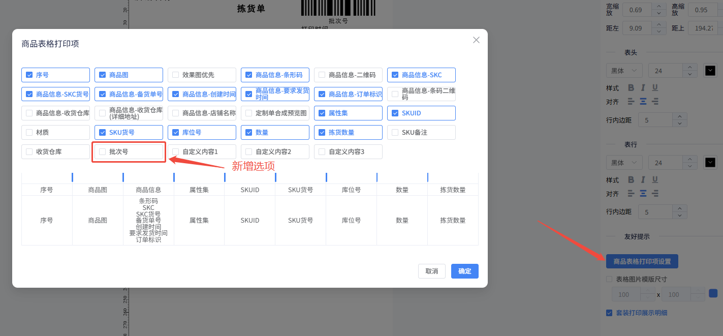
Task: Tick the 自定义内容1 checkbox
Action: [x=176, y=151]
